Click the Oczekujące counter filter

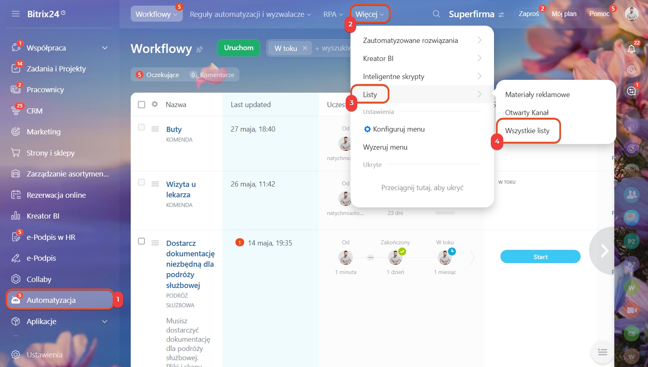pyautogui.click(x=158, y=75)
